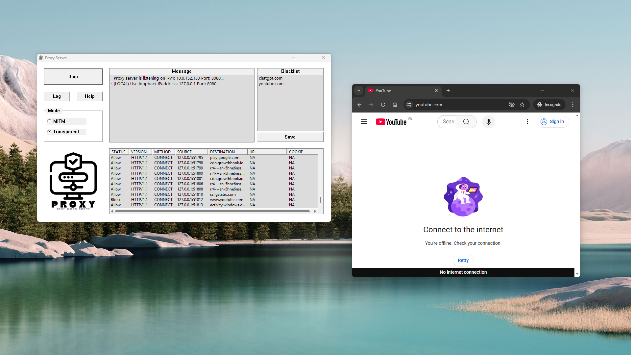Open YouTube hamburger guide menu
This screenshot has width=631, height=355.
364,122
